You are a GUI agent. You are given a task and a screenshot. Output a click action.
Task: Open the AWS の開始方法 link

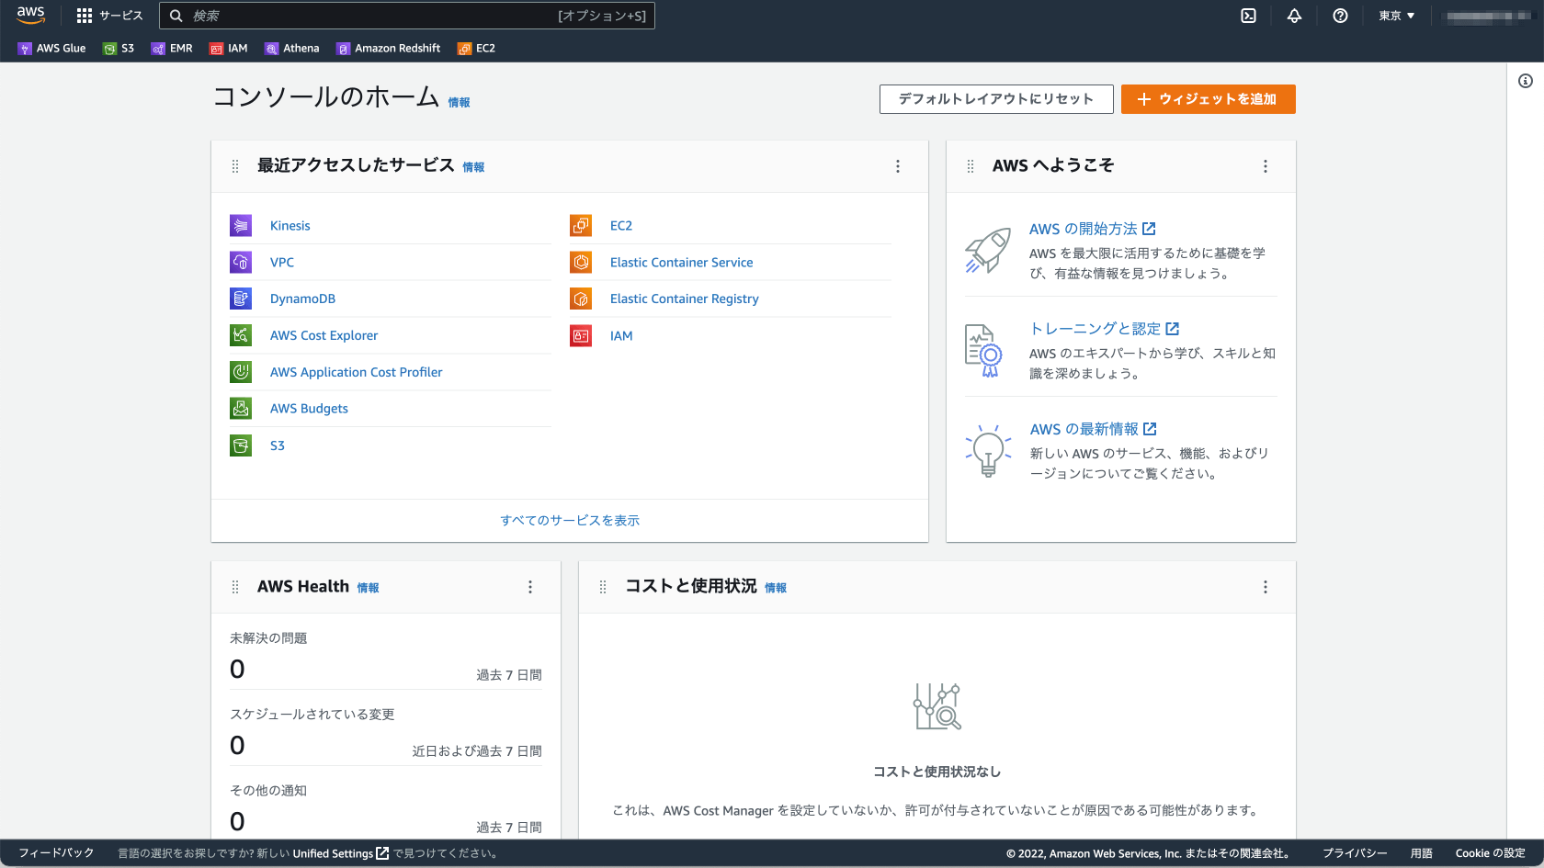click(x=1085, y=229)
